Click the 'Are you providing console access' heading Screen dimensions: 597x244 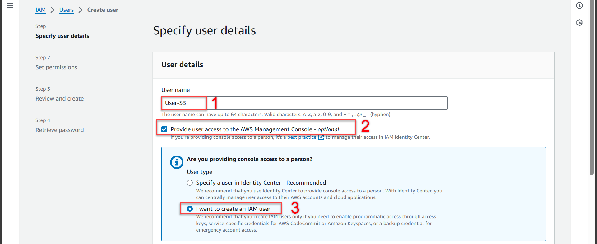[x=250, y=159]
